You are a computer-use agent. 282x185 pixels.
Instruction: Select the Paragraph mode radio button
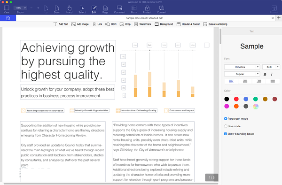226,119
